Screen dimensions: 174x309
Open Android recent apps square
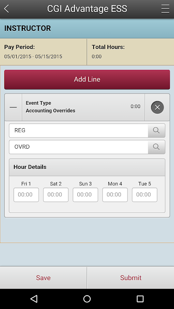coord(140,299)
